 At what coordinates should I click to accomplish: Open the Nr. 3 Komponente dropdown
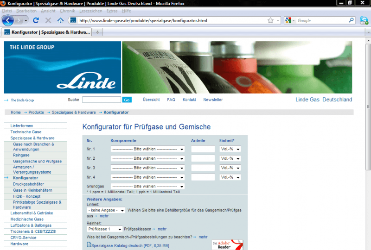147,168
